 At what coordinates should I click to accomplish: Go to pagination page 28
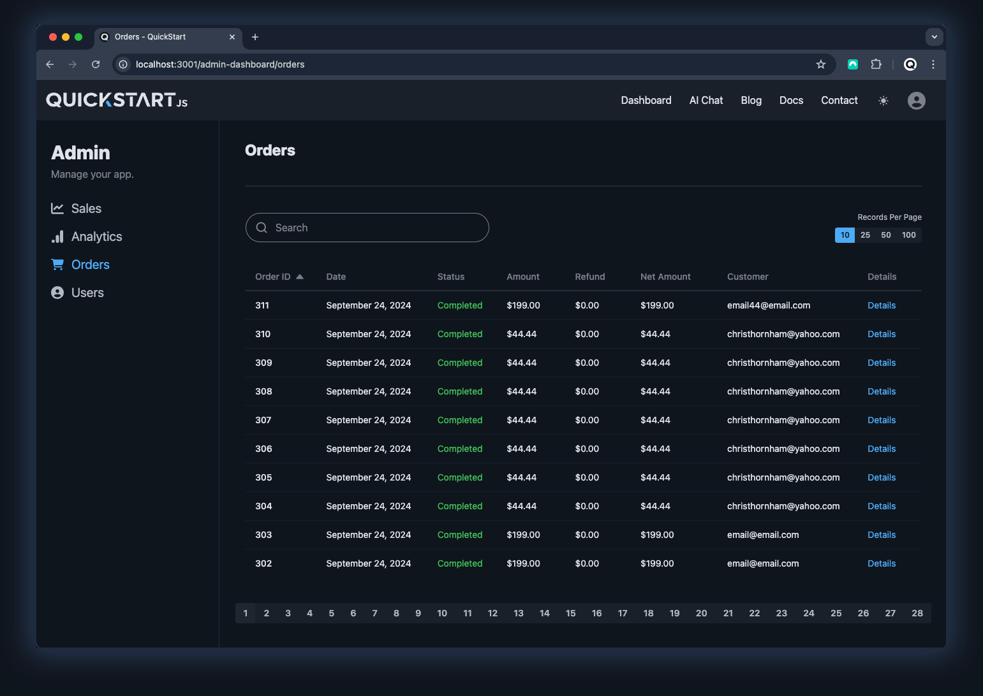pyautogui.click(x=917, y=613)
